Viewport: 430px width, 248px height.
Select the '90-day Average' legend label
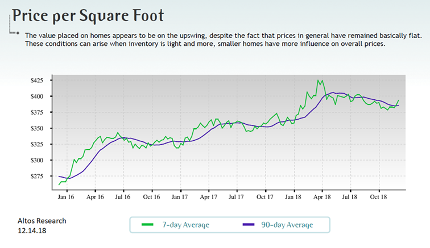[287, 225]
